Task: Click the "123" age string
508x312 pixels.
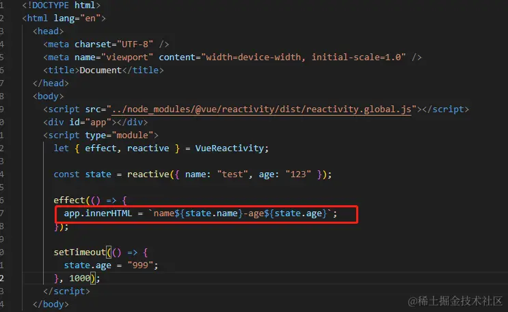Action: [298, 174]
